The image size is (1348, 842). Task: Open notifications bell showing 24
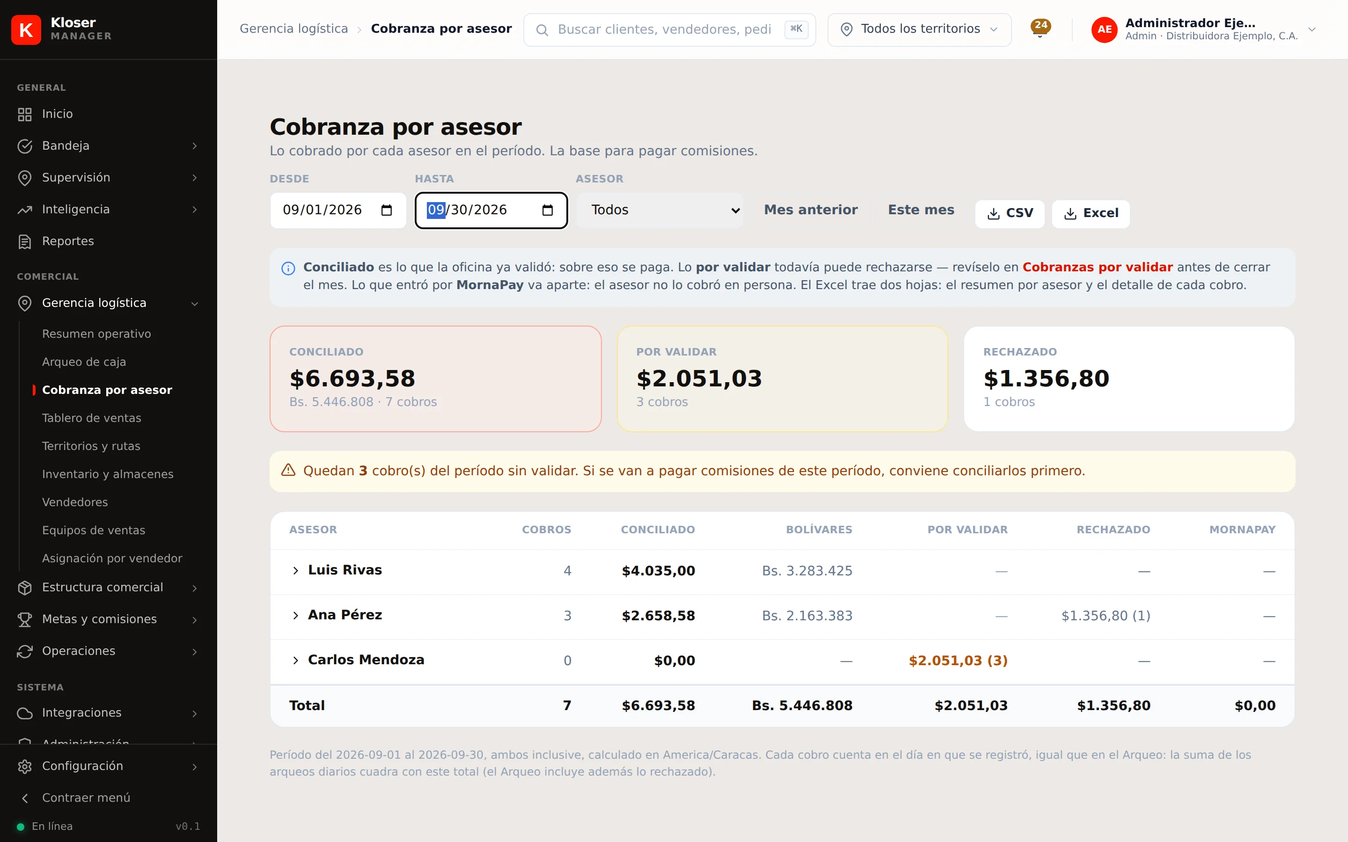1040,28
